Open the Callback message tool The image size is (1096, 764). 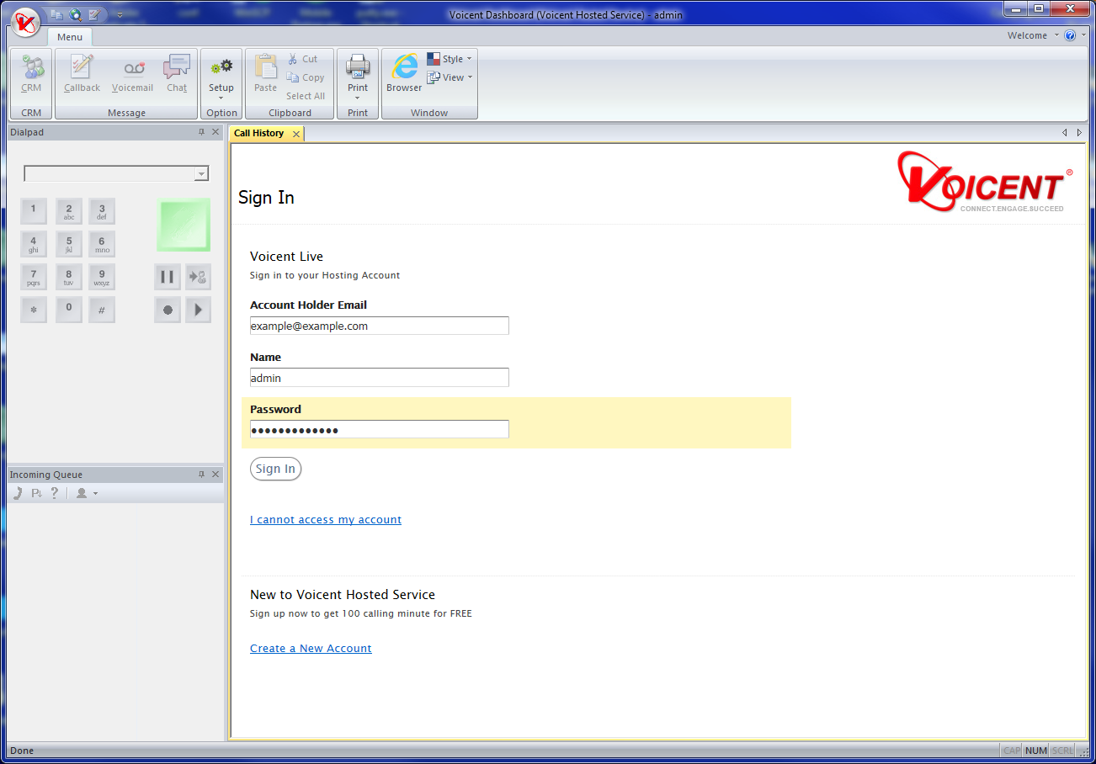[82, 74]
